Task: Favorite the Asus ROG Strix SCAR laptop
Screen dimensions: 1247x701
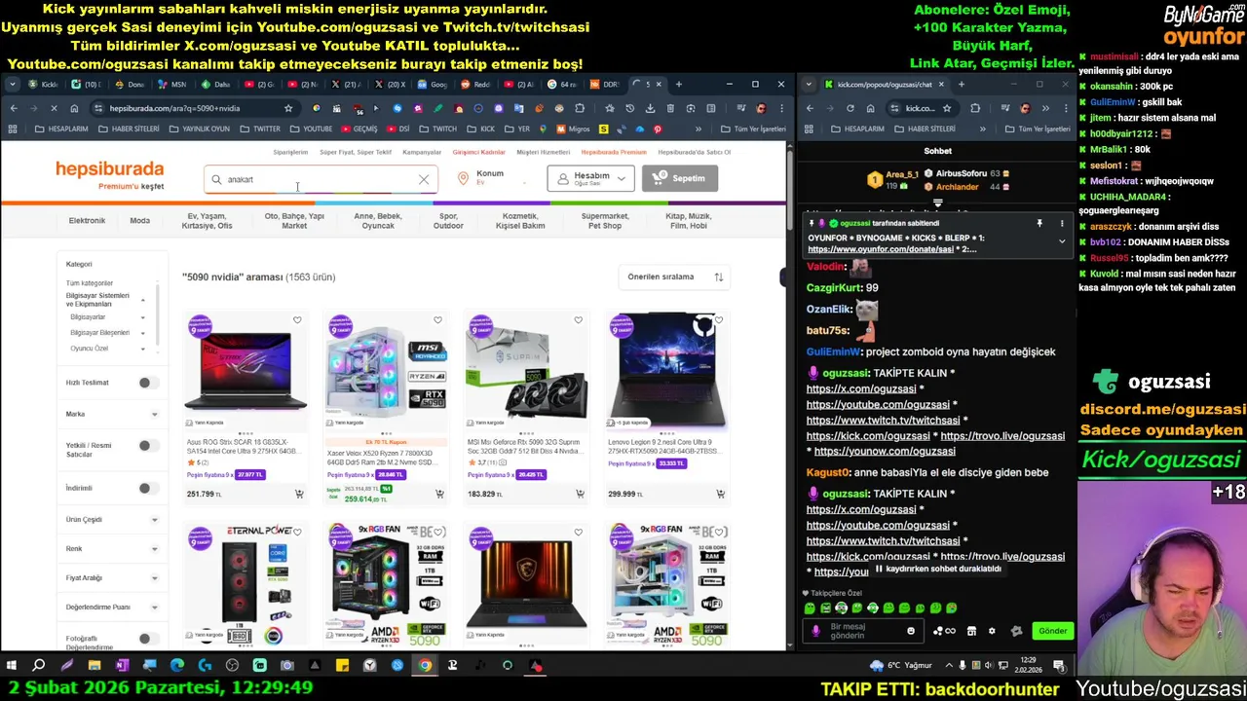Action: (x=297, y=320)
